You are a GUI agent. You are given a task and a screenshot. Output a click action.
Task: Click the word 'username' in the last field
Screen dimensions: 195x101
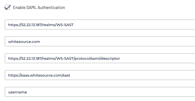pos(17,92)
